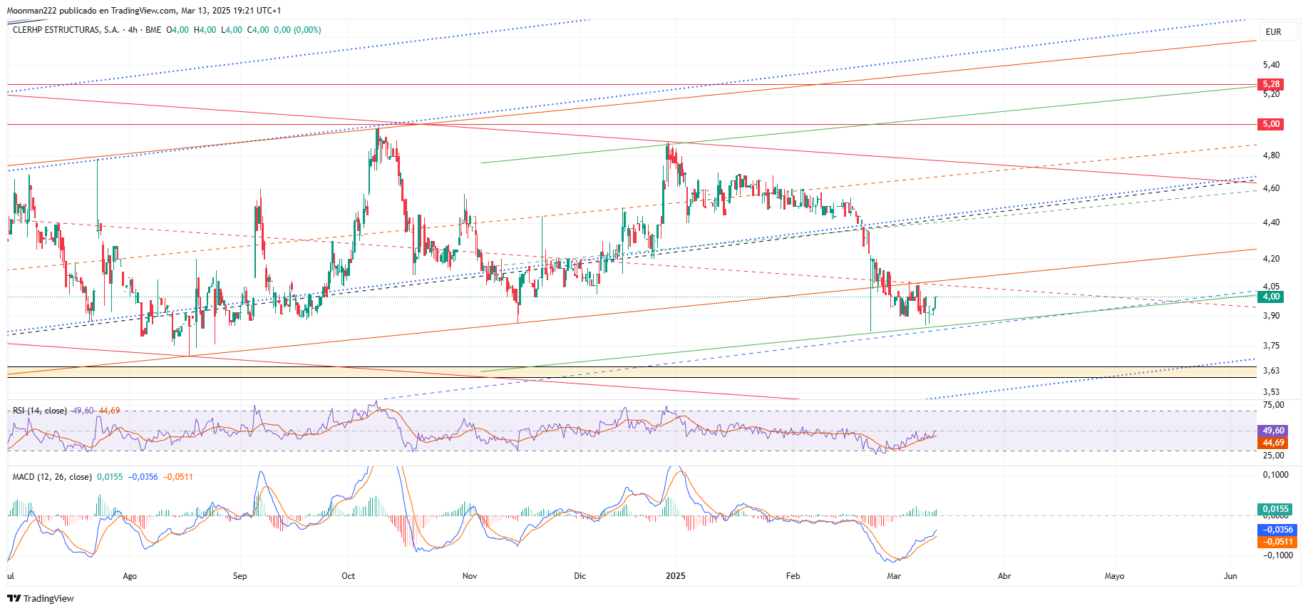Click the CLERHP ESTRUCTURAS, S.A. symbol title

(66, 30)
